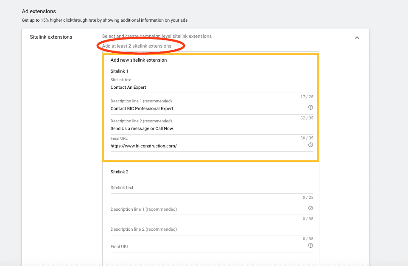Click the 'Select and create campaign level sitelink extensions' text

pyautogui.click(x=156, y=36)
